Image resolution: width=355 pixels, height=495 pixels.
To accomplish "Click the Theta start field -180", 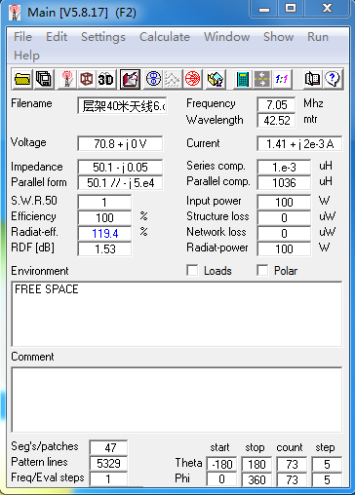I will 221,464.
